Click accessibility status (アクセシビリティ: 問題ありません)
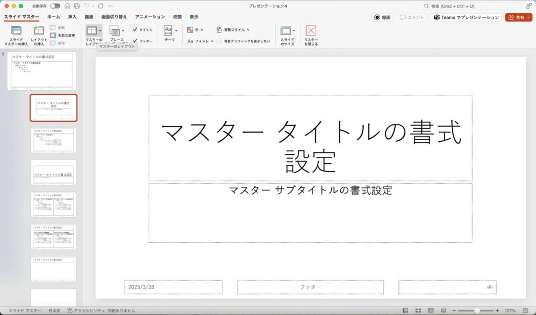 [x=101, y=311]
